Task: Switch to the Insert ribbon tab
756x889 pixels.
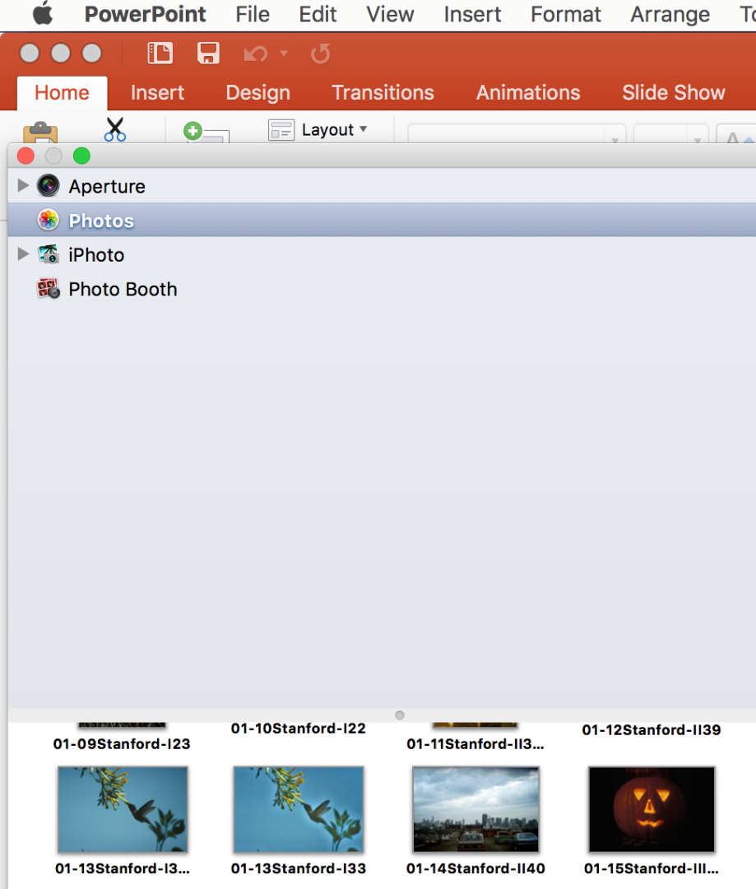Action: pos(157,92)
